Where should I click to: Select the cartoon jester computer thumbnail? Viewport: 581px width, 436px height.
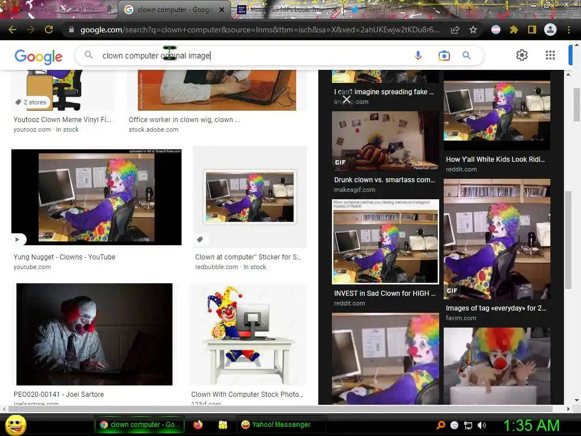[247, 334]
